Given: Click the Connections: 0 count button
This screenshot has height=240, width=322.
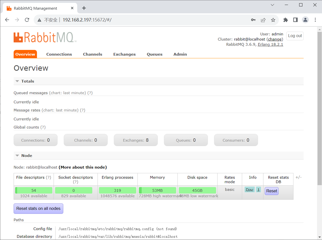Looking at the screenshot, I should tap(35, 140).
